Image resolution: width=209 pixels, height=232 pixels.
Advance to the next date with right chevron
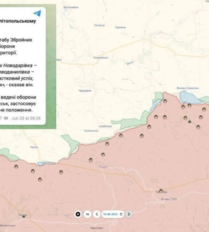(129, 214)
